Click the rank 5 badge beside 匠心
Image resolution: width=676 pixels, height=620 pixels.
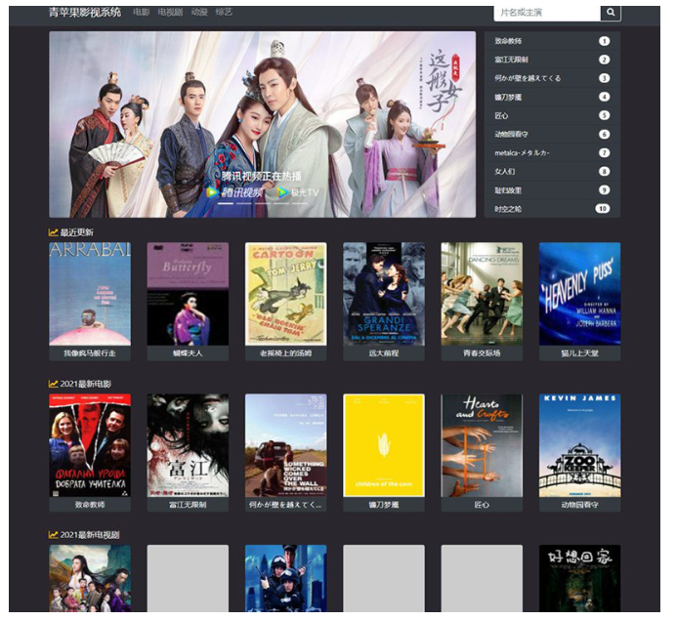point(603,115)
